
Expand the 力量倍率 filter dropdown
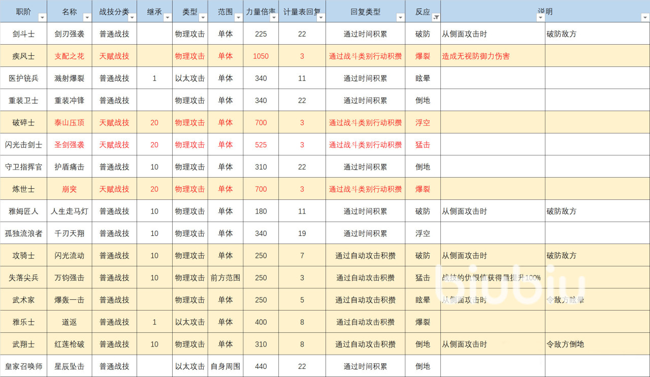click(274, 18)
